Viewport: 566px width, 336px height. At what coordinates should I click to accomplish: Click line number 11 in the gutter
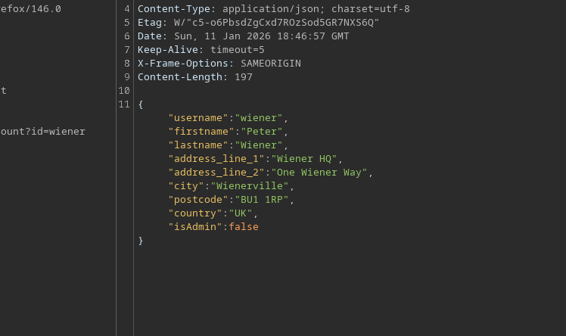coord(125,104)
